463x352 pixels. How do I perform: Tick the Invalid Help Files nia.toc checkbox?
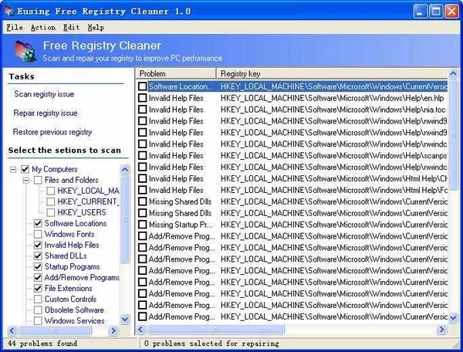tap(142, 110)
